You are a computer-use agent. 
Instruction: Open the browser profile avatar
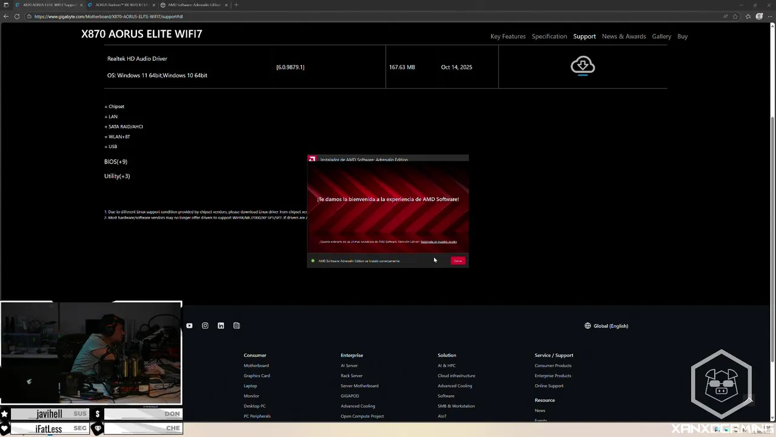pos(760,16)
